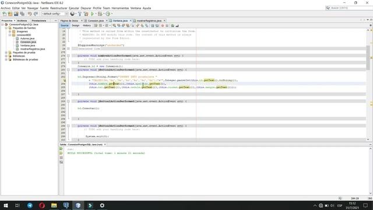373x210 pixels.
Task: Open the Ayuda menu
Action: pos(147,8)
